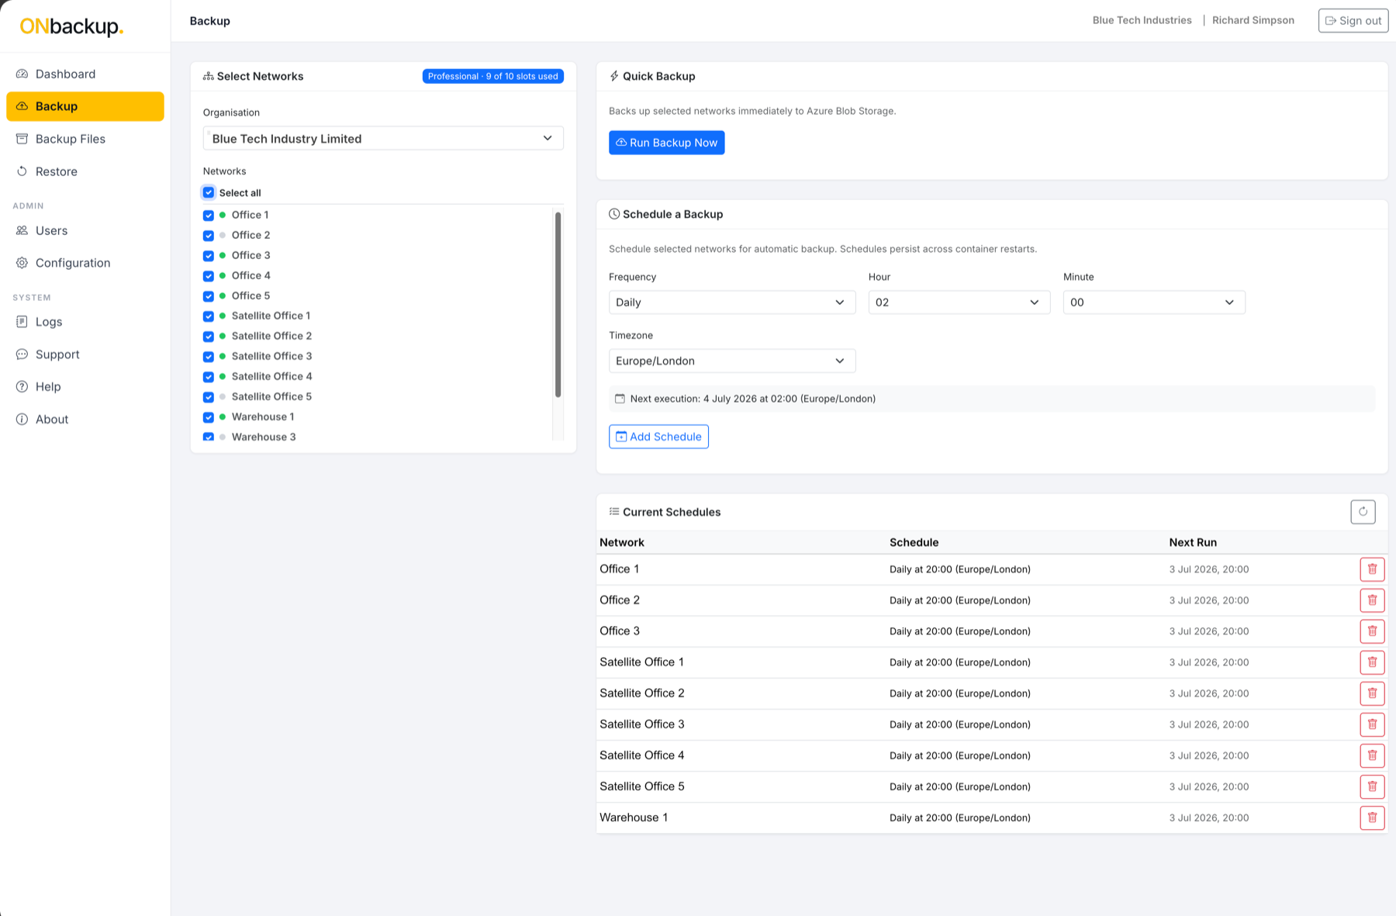The width and height of the screenshot is (1396, 916).
Task: Click Blue Tech Industries in header
Action: tap(1142, 20)
